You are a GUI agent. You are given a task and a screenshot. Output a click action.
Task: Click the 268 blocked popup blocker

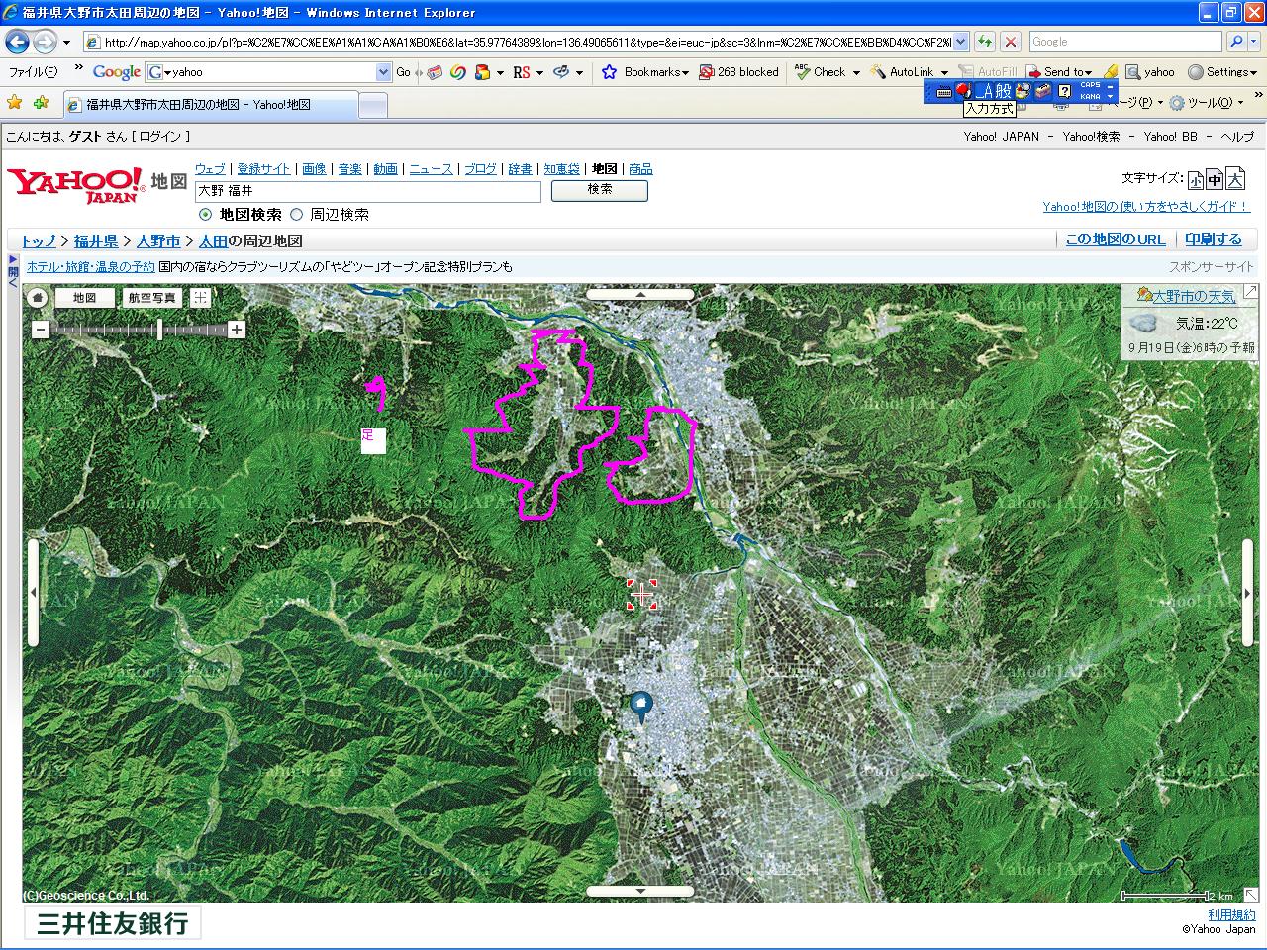pyautogui.click(x=738, y=71)
